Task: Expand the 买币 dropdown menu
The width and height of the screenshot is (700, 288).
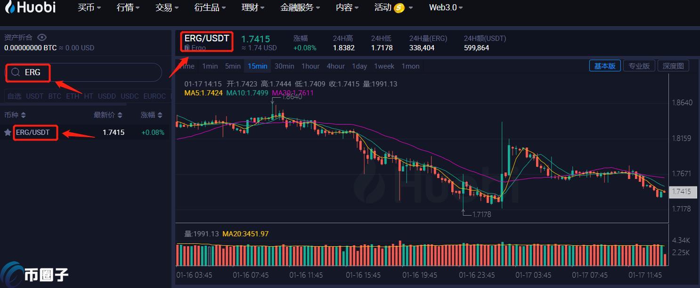Action: point(90,8)
